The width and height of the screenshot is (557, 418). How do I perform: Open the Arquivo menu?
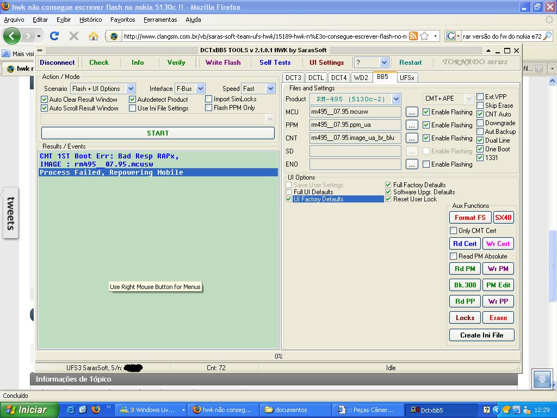(14, 20)
